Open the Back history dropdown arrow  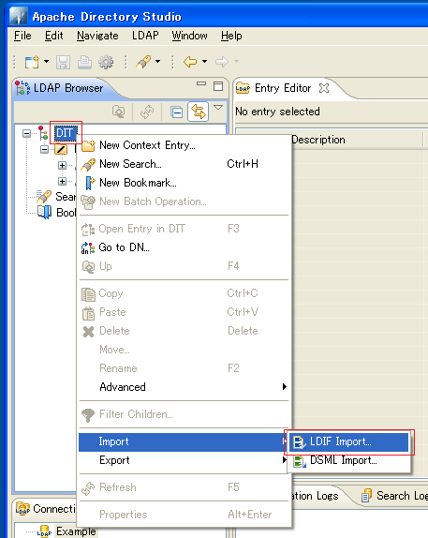pyautogui.click(x=205, y=62)
